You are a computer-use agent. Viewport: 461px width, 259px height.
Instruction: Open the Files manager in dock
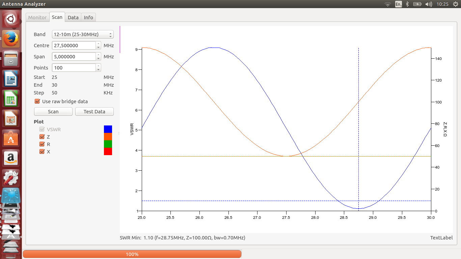11,59
